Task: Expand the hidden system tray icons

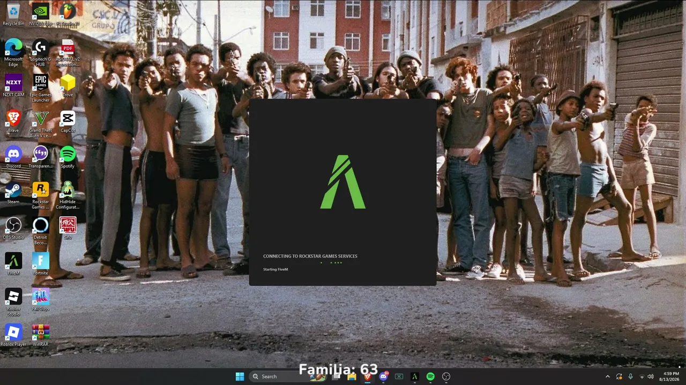Action: pos(608,376)
